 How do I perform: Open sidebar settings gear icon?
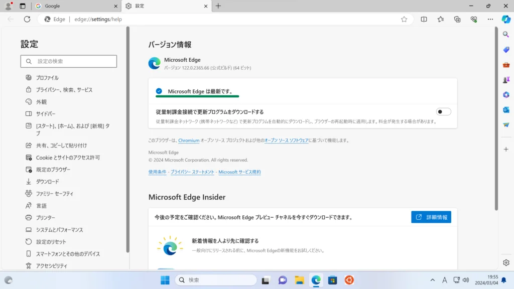coord(506,262)
